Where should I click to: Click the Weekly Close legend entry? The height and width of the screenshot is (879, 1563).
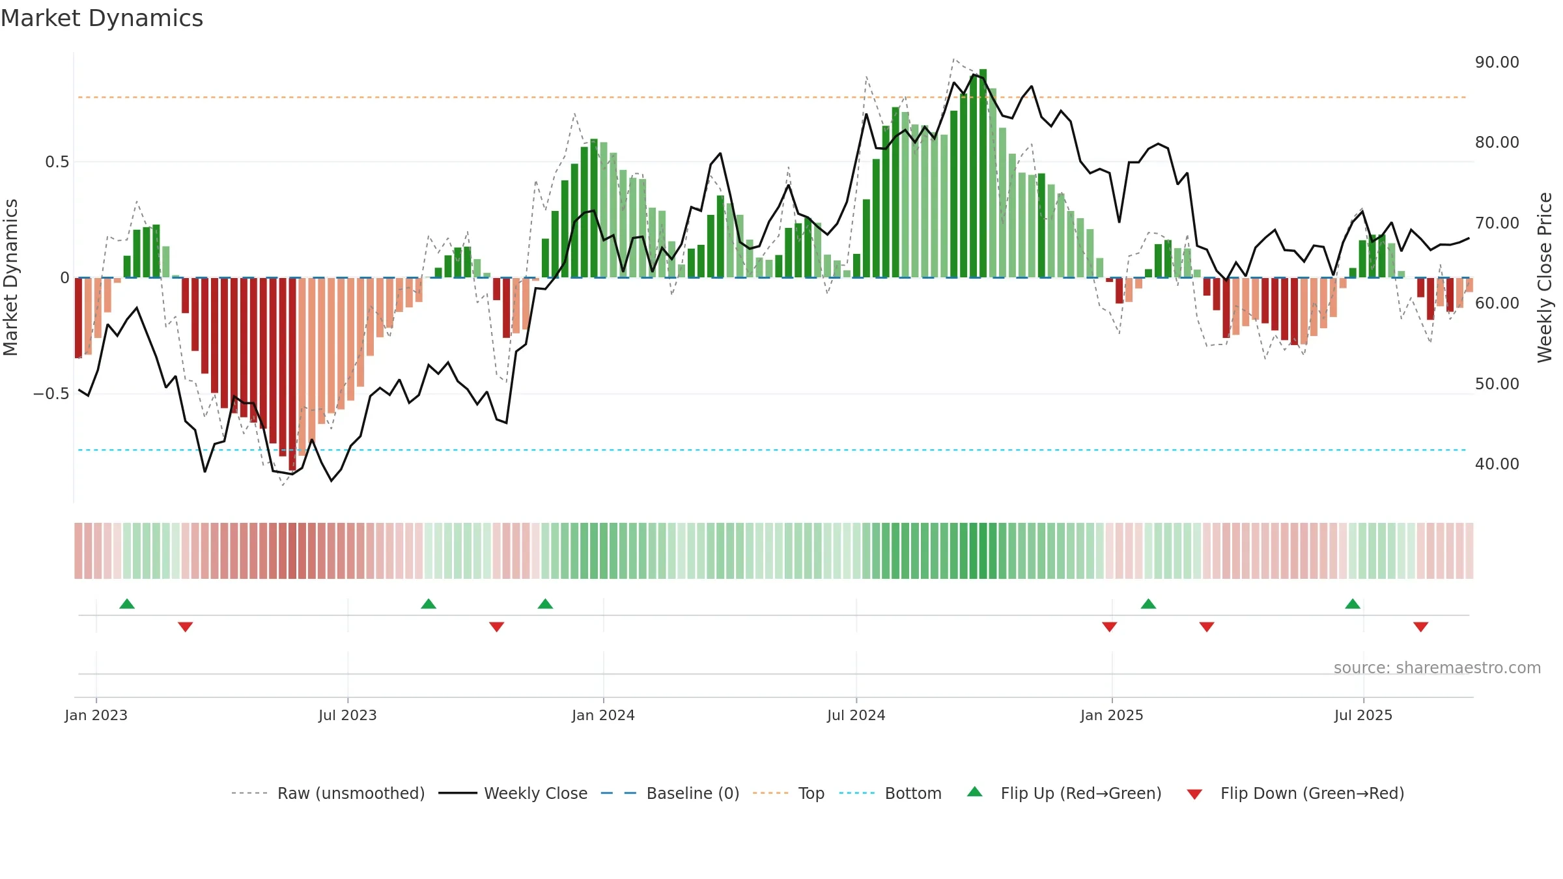pos(513,793)
